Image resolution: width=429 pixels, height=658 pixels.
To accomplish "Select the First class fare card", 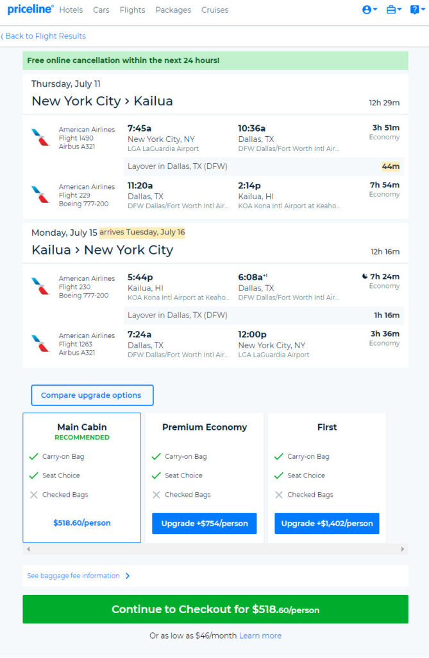I will click(x=327, y=477).
